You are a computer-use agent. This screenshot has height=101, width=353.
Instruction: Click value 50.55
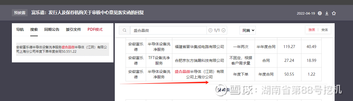[289, 74]
